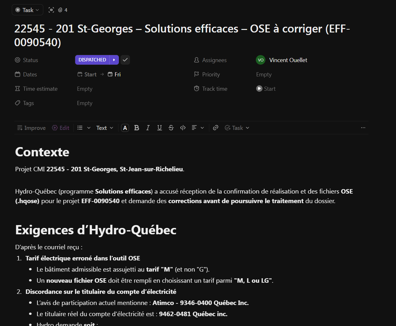Apply italic formatting from the toolbar
Viewport: 396px width, 326px height.
(148, 128)
